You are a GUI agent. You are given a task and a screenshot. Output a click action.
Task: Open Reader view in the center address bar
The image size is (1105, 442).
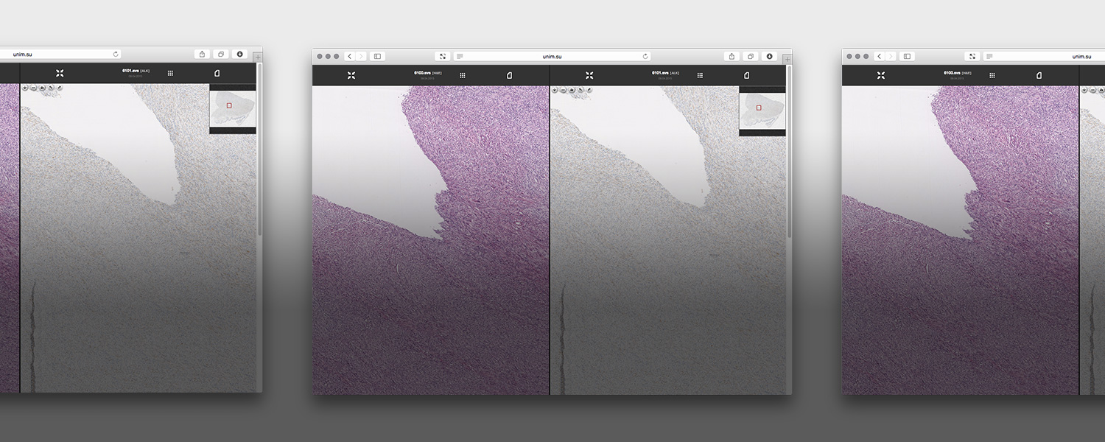click(460, 56)
